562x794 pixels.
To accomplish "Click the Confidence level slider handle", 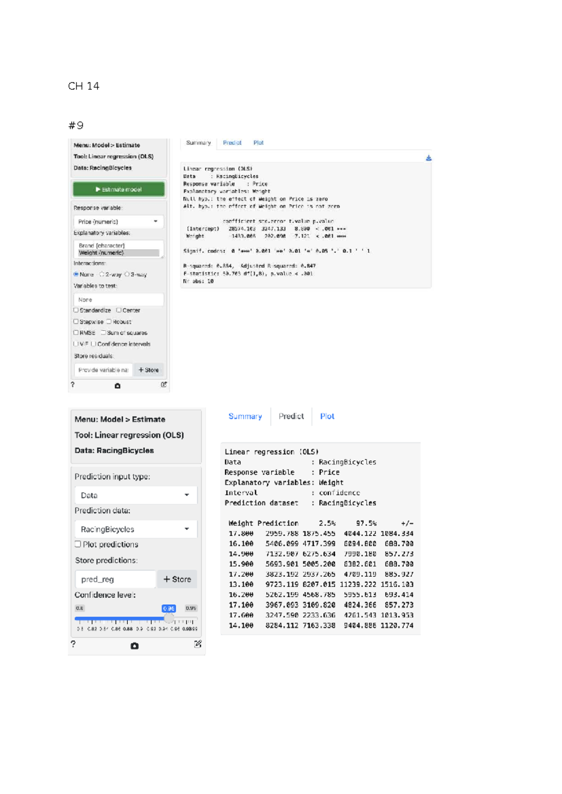I will [169, 618].
